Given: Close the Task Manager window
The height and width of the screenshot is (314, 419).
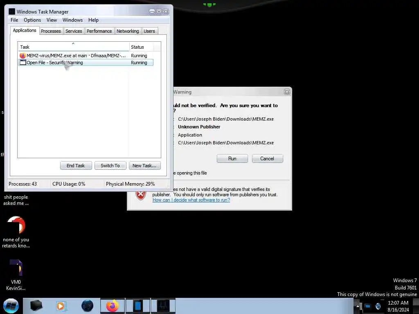Looking at the screenshot, I should [x=166, y=11].
